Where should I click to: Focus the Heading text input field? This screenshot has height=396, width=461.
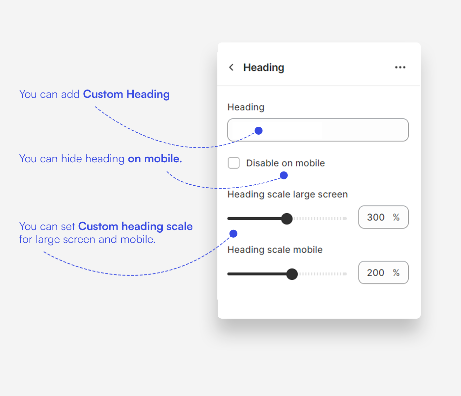tap(329, 130)
